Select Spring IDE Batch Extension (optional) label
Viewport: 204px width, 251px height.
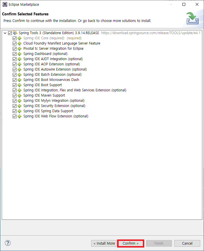pyautogui.click(x=53, y=75)
